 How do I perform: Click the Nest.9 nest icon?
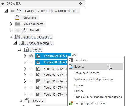click(x=27, y=49)
